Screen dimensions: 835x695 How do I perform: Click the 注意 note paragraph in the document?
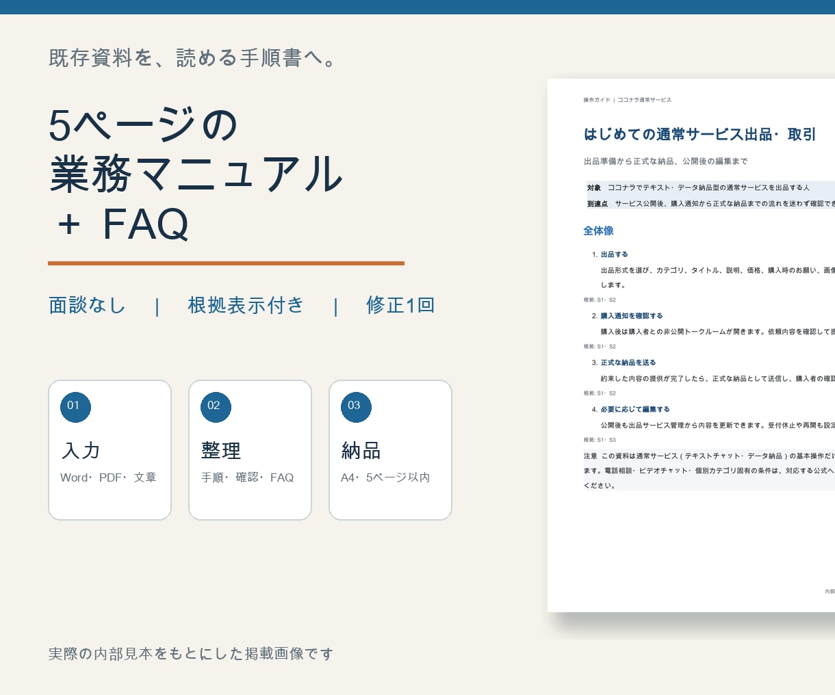pyautogui.click(x=709, y=471)
